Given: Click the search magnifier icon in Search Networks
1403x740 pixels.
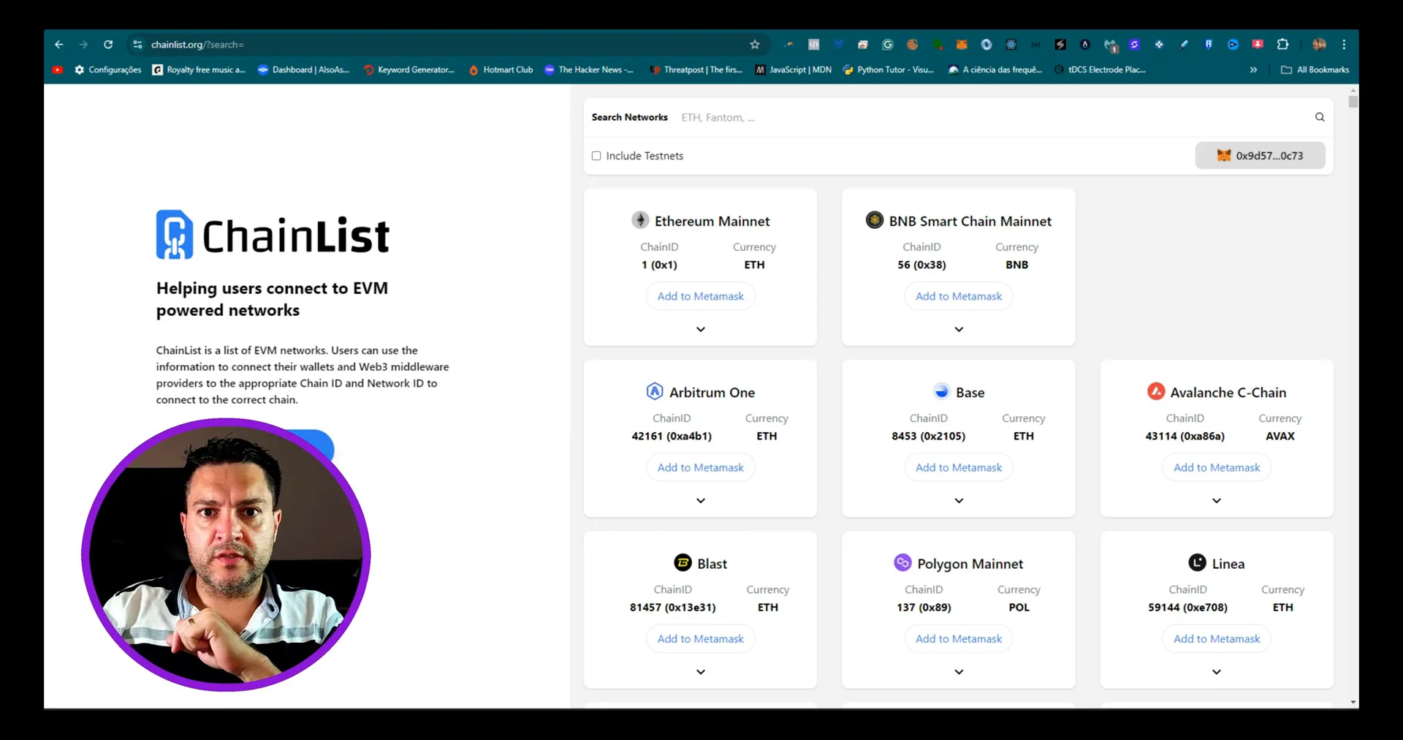Looking at the screenshot, I should (1320, 117).
